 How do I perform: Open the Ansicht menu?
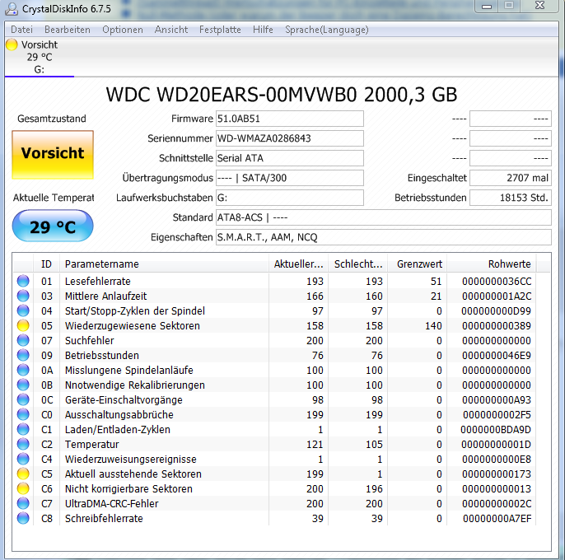coord(171,30)
